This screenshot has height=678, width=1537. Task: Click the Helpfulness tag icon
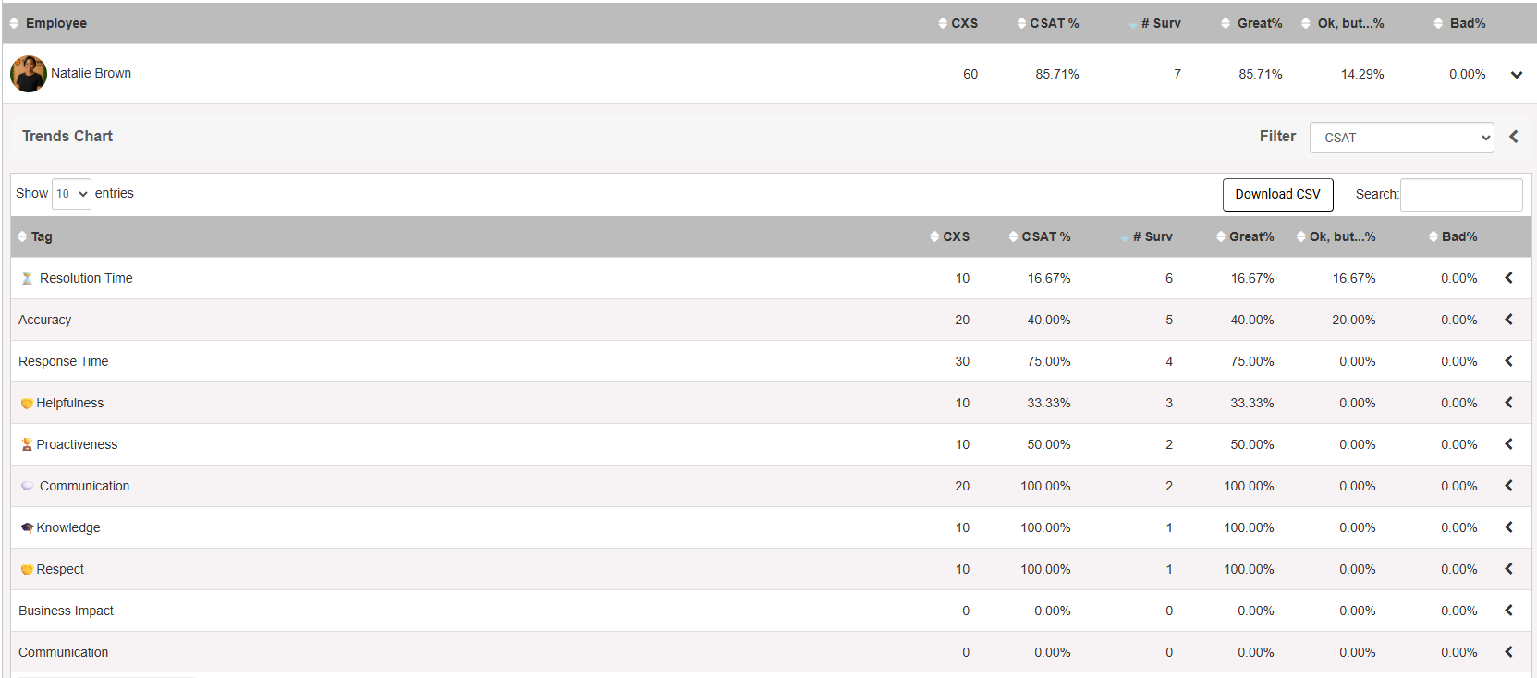(x=27, y=404)
